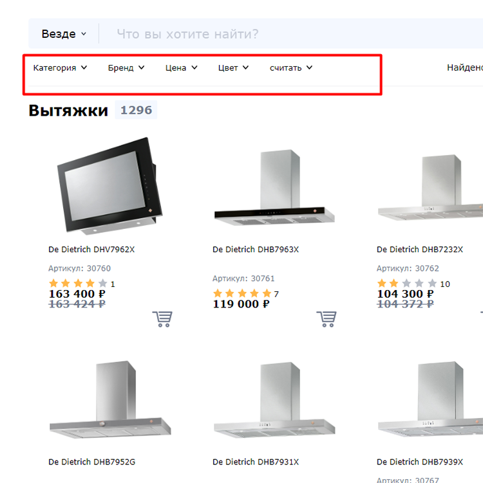Add De Dietrich DHV7962X to cart
Image resolution: width=483 pixels, height=483 pixels.
pos(162,319)
